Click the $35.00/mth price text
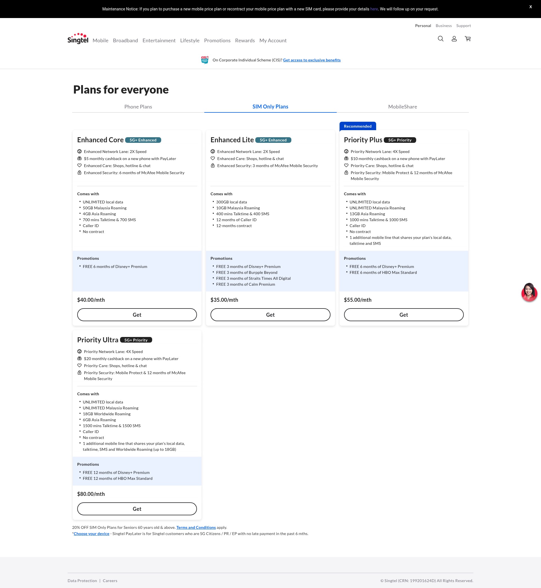This screenshot has height=588, width=541. (224, 300)
